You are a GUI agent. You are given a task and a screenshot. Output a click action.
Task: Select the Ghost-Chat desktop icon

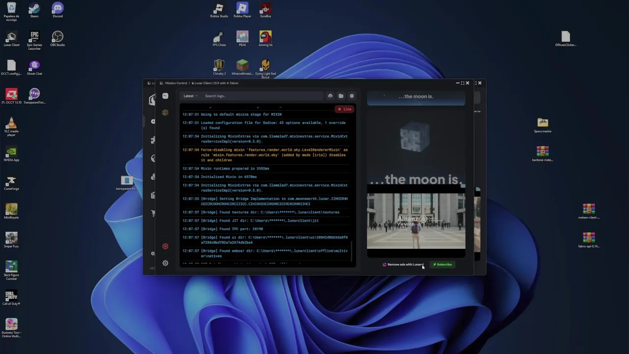(x=34, y=68)
